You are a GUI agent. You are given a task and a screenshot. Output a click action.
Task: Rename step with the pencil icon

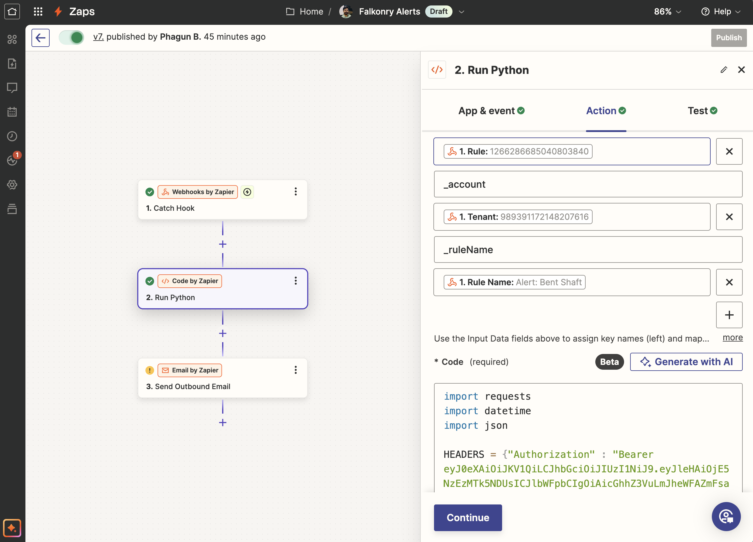click(724, 70)
